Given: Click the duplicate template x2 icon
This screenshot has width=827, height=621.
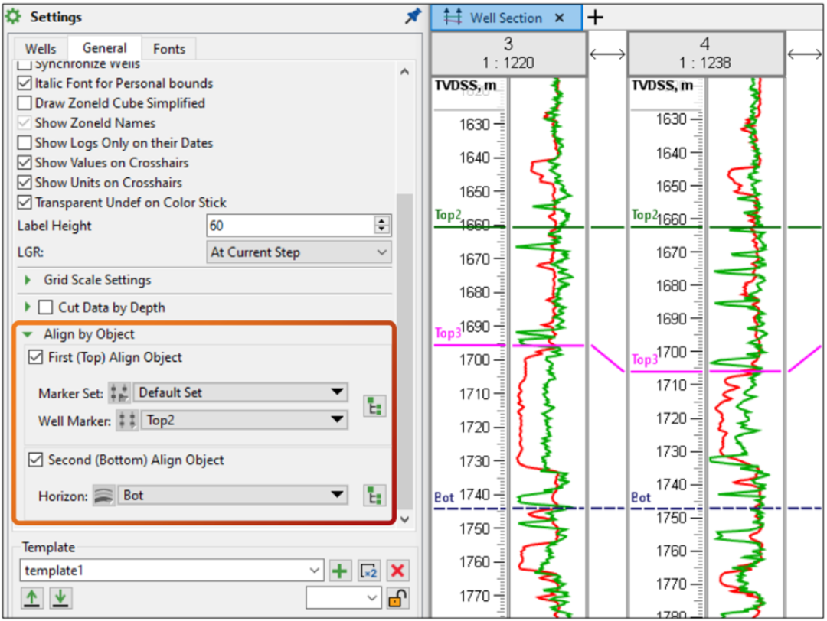Looking at the screenshot, I should [x=368, y=571].
